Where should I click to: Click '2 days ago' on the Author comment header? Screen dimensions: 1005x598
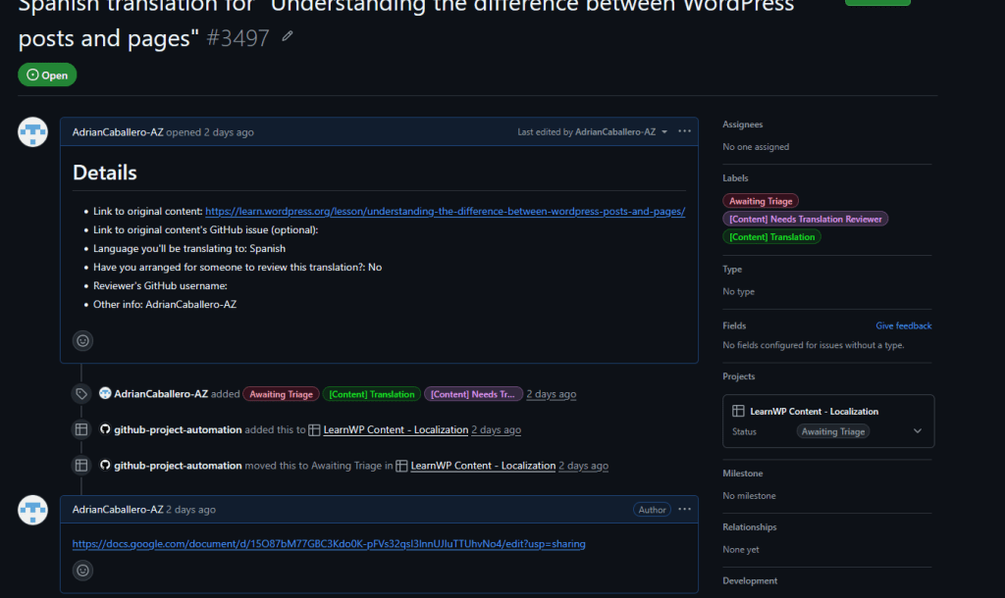click(191, 510)
